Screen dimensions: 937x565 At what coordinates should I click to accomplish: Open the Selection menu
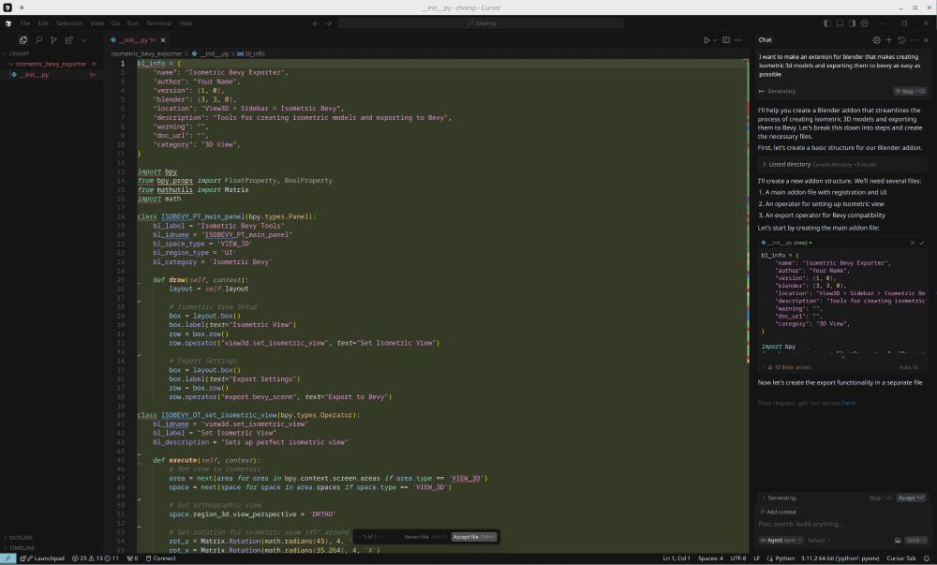(69, 23)
